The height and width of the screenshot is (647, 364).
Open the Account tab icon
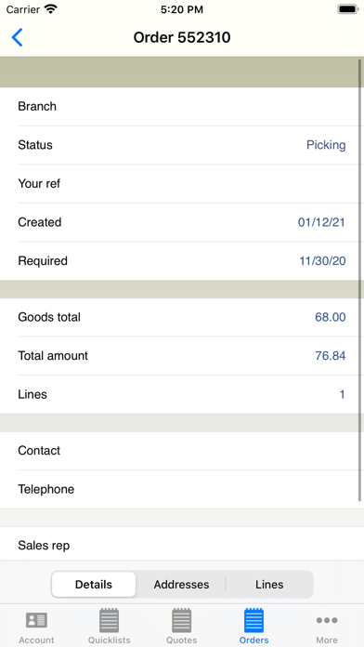pos(37,620)
